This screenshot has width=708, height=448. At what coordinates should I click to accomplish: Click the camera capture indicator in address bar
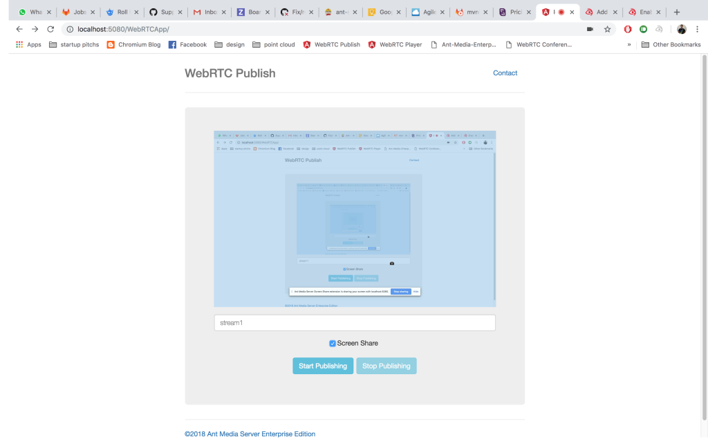(590, 29)
